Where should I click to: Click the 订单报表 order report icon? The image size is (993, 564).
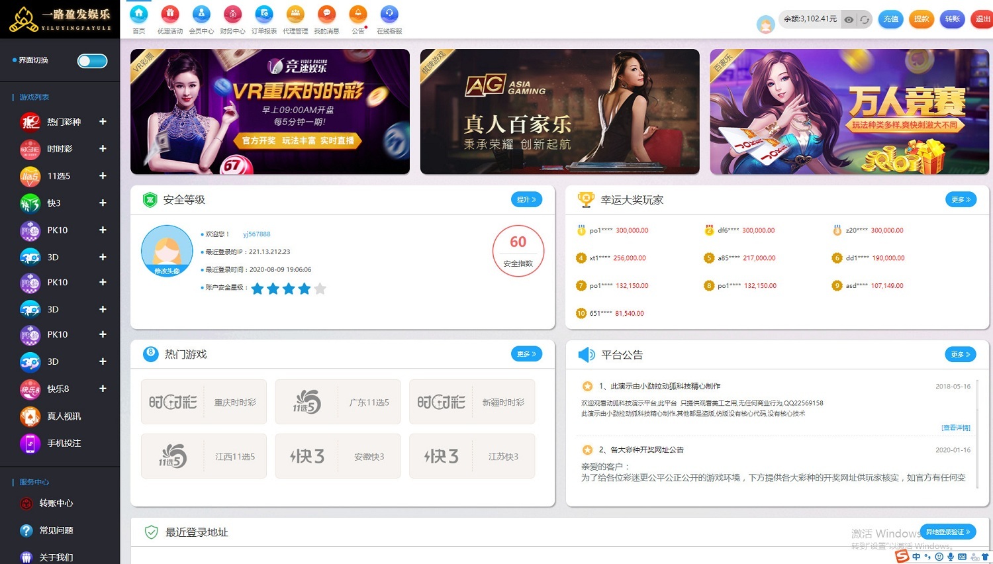pos(264,15)
